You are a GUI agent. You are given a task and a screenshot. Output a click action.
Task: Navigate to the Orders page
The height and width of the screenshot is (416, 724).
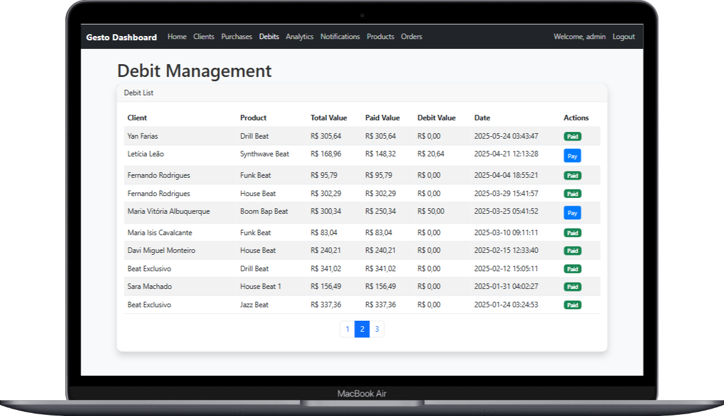[x=411, y=37]
